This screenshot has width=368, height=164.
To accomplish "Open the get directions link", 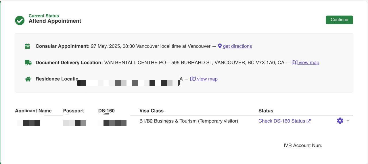I will pos(235,46).
